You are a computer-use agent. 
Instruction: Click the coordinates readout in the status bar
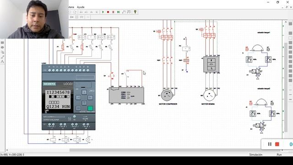[12, 154]
